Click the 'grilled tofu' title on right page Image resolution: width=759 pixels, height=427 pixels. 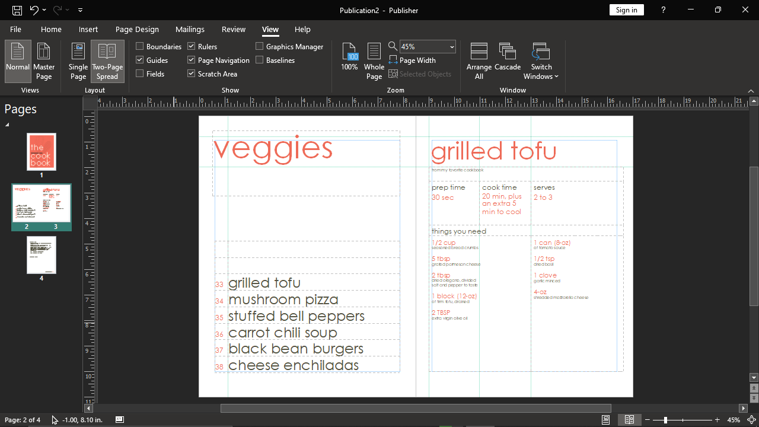pyautogui.click(x=493, y=152)
